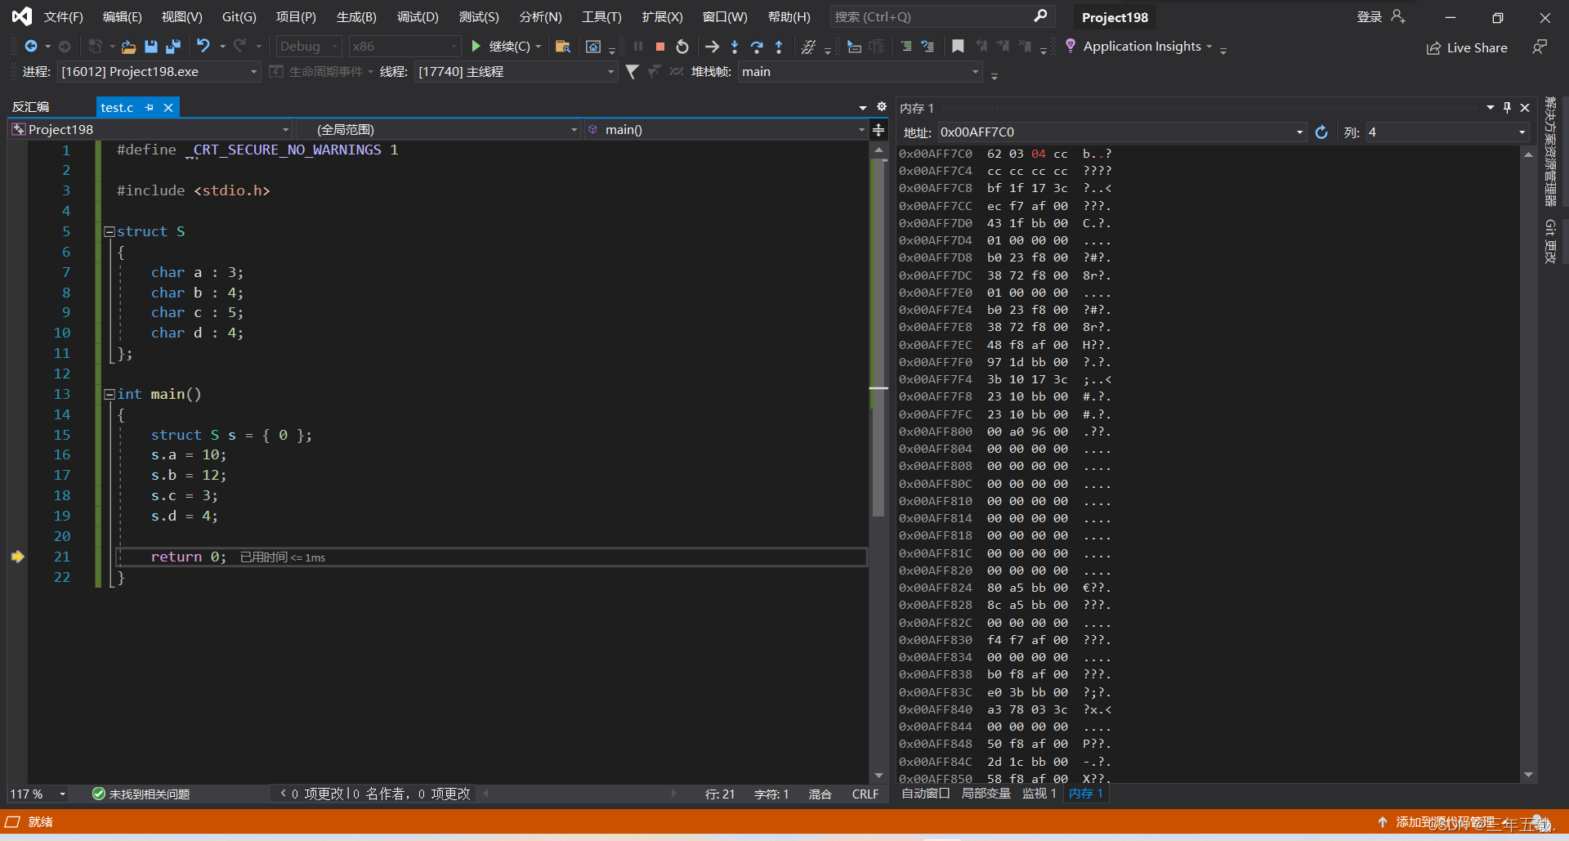Viewport: 1569px width, 841px height.
Task: Click the green Continue play icon
Action: [x=476, y=47]
